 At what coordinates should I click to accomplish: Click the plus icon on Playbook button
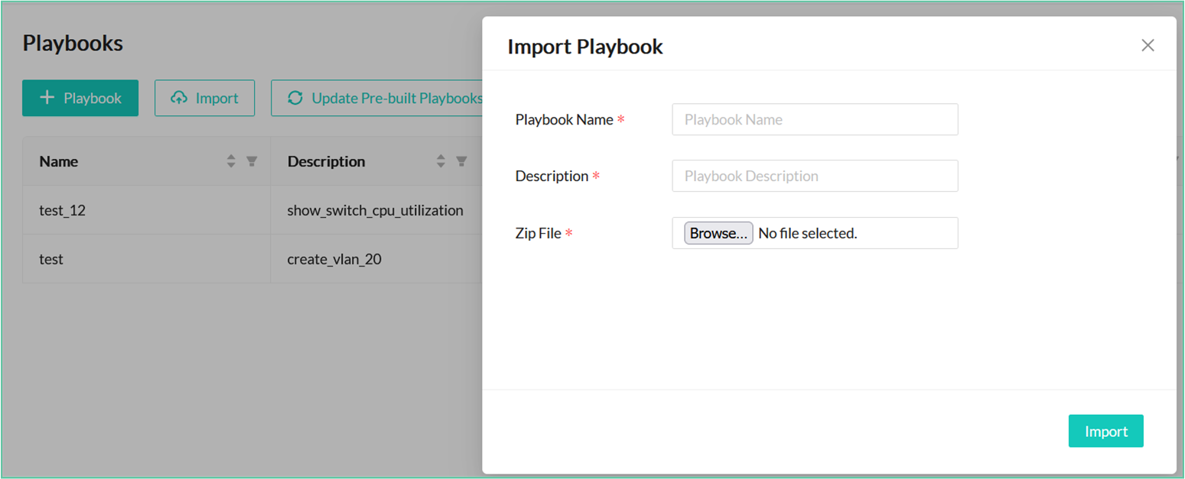(47, 98)
